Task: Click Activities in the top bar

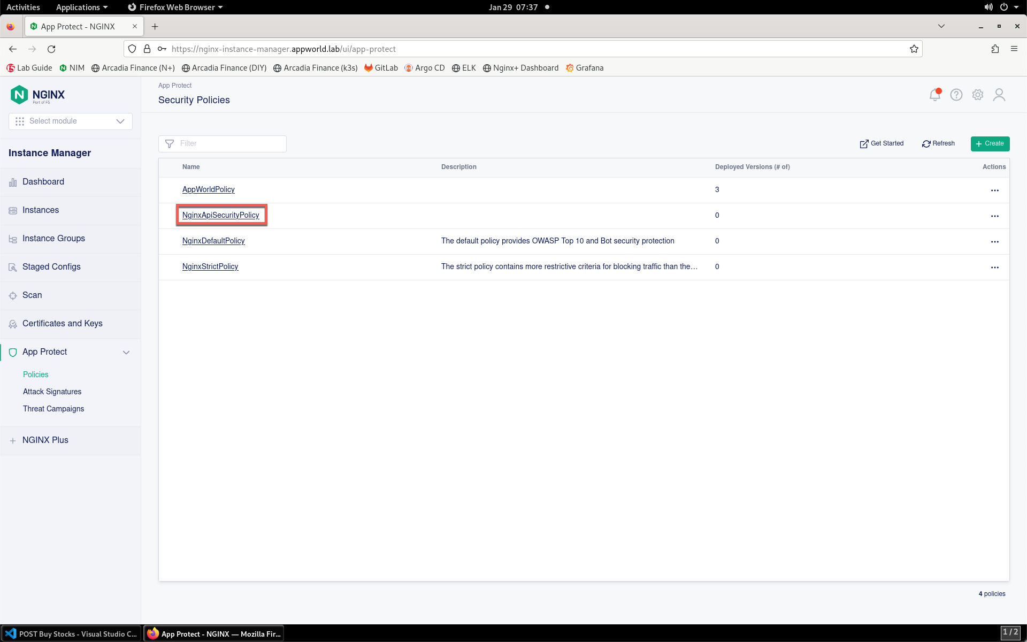Action: pyautogui.click(x=23, y=7)
